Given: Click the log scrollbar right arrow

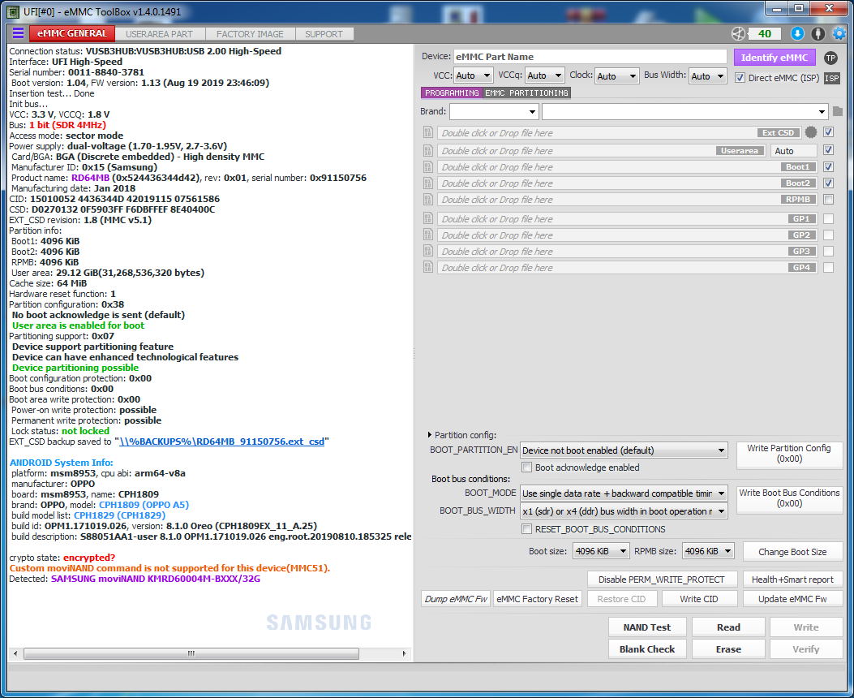Looking at the screenshot, I should pyautogui.click(x=404, y=653).
